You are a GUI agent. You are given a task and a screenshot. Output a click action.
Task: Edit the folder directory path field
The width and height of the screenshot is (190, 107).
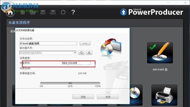click(x=48, y=43)
